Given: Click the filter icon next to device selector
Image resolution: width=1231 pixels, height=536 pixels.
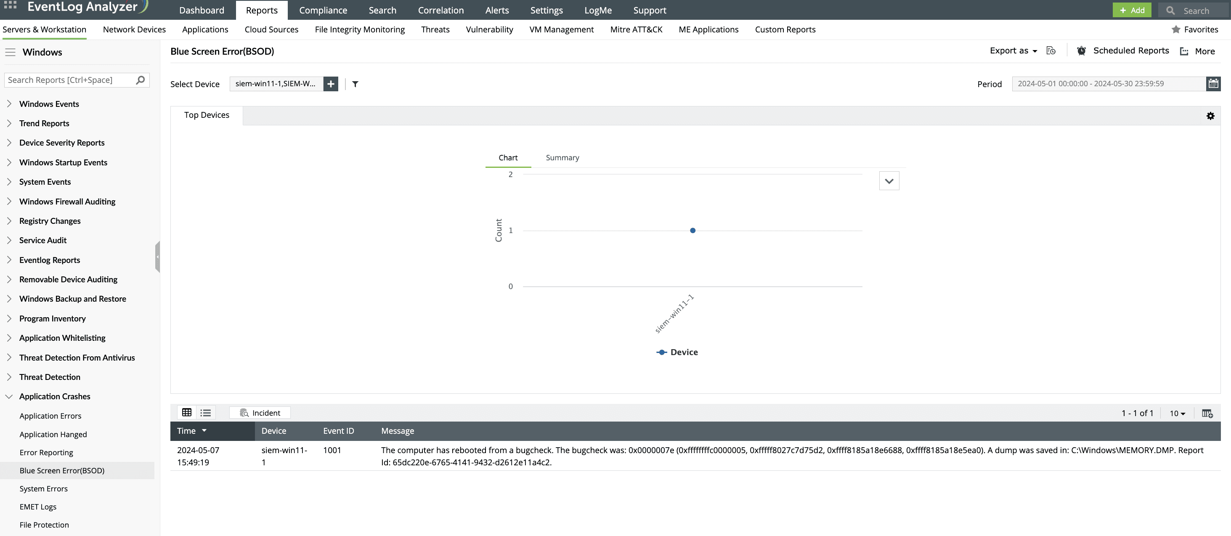Looking at the screenshot, I should click(355, 84).
